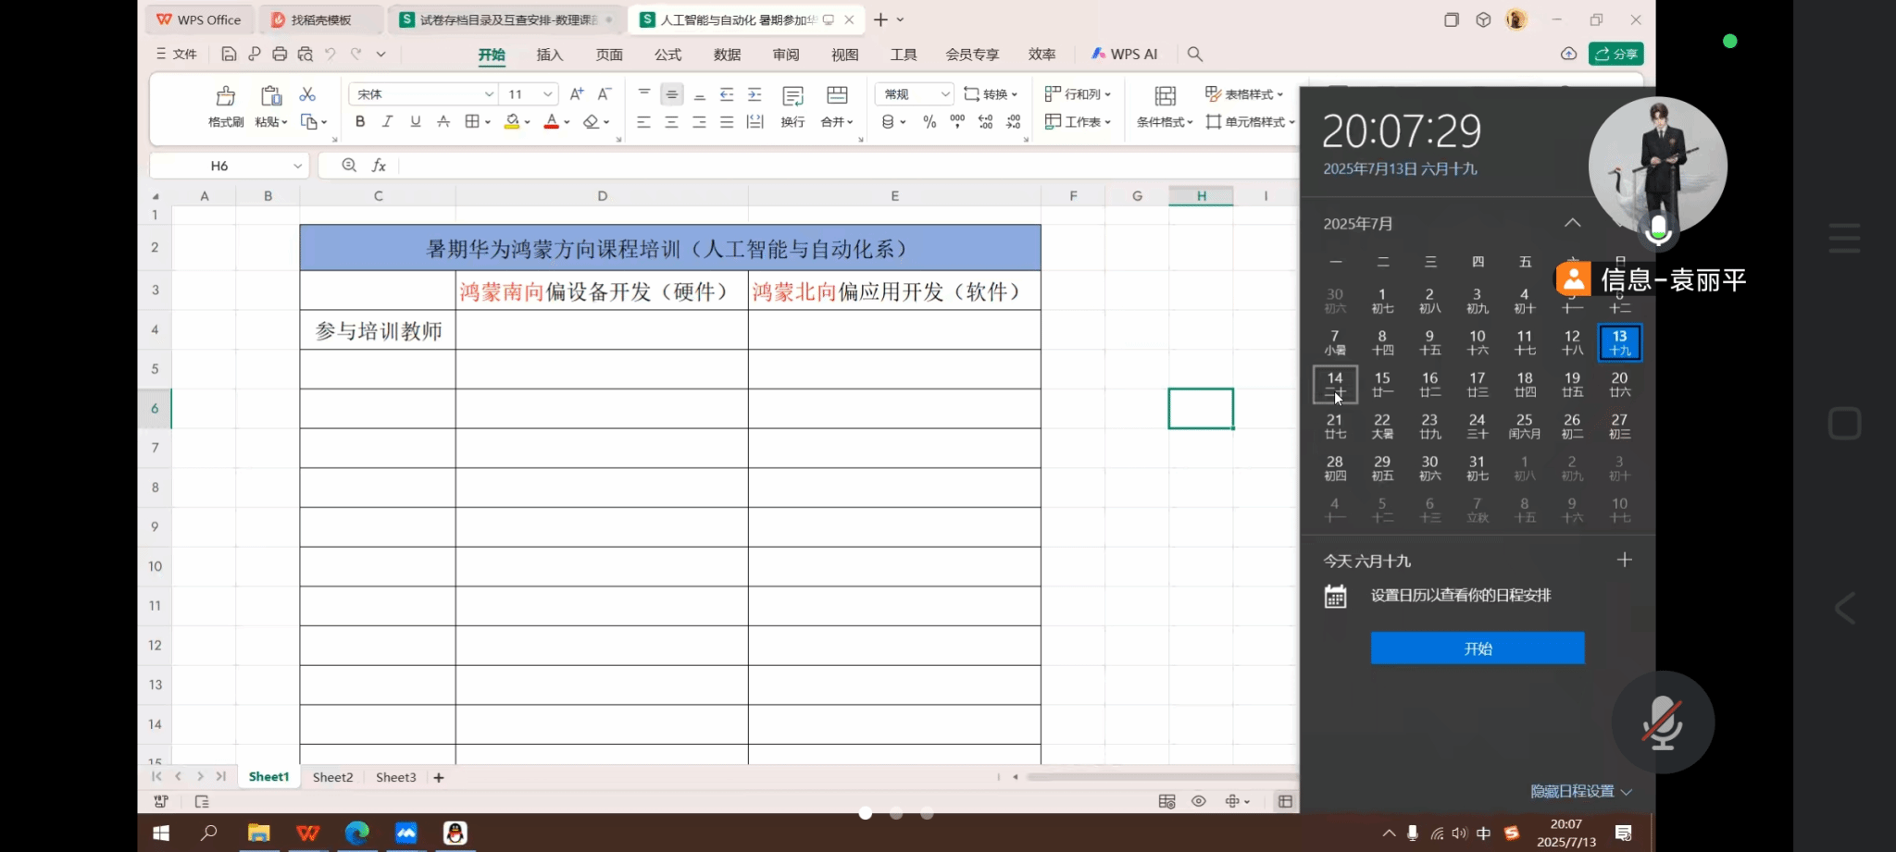This screenshot has width=1896, height=852.
Task: Toggle center horizontal alignment
Action: (671, 121)
